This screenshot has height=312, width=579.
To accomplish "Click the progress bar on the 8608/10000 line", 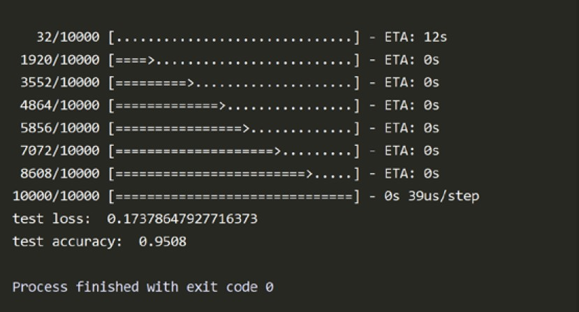I will (x=234, y=173).
